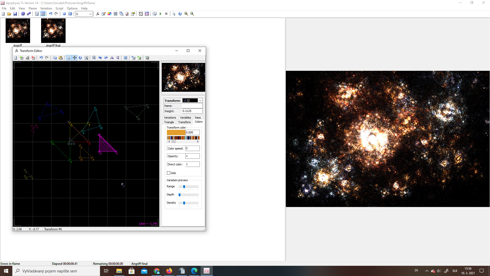Image resolution: width=490 pixels, height=276 pixels.
Task: Enable the Solo checkbox
Action: click(168, 173)
